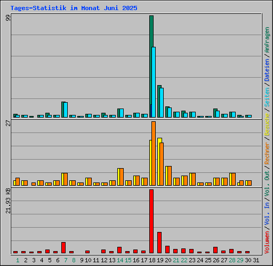Click the "Rechner" legend label
Screen dimensions: 273x266
tap(267, 153)
